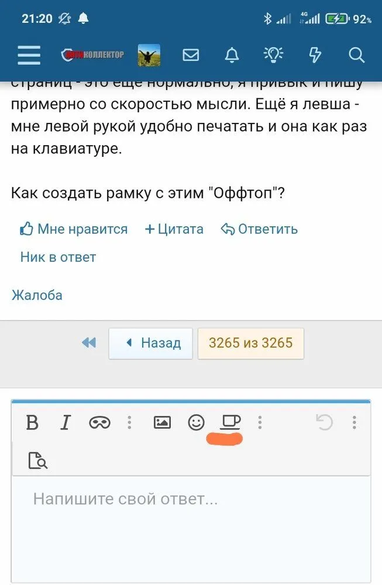
Task: Go to the Autocollector forum logo
Action: (92, 55)
